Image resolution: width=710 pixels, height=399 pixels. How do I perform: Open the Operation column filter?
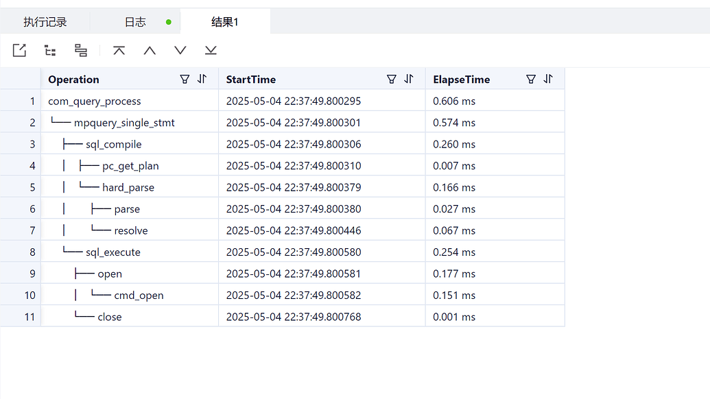pyautogui.click(x=185, y=79)
